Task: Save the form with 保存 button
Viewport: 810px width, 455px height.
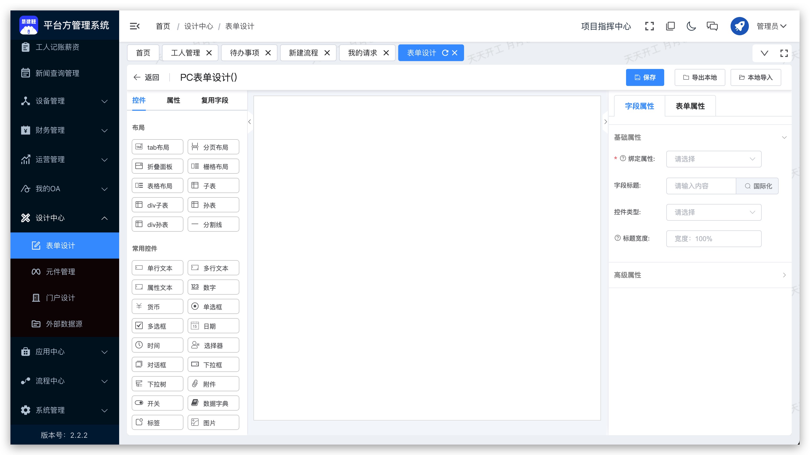Action: (x=645, y=77)
